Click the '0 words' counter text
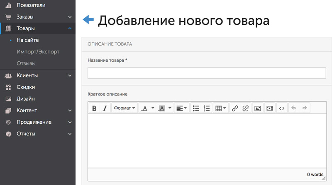The height and width of the screenshot is (185, 332). pyautogui.click(x=315, y=174)
